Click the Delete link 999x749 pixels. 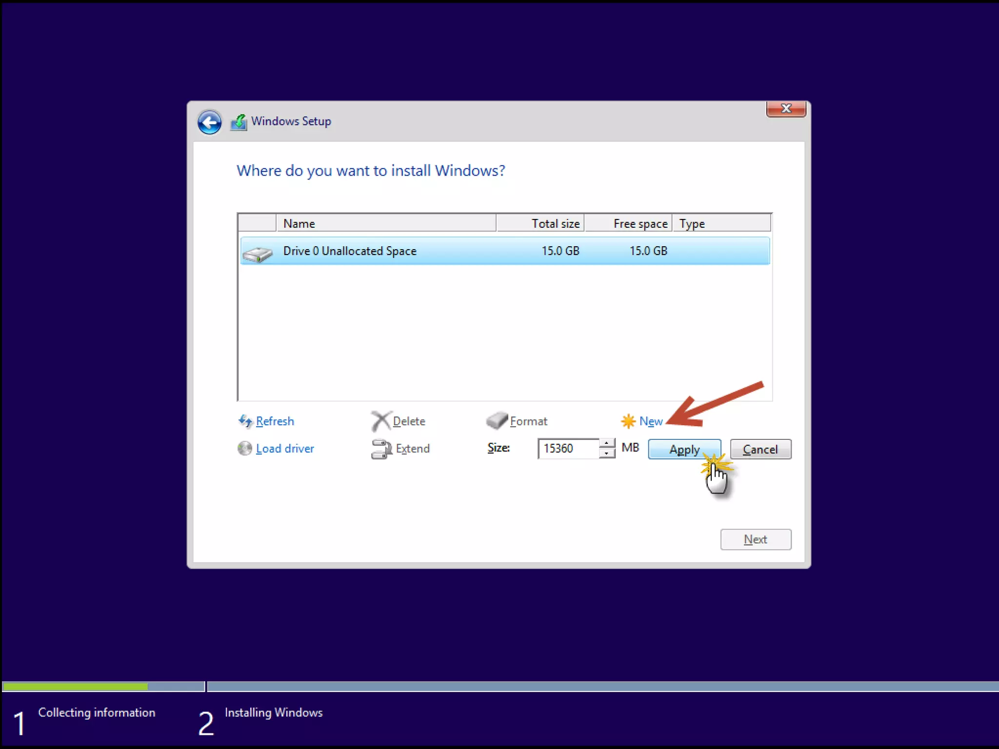[x=409, y=421]
